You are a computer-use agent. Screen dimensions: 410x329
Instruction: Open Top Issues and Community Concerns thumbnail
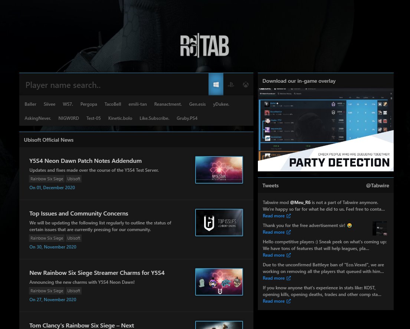click(219, 223)
